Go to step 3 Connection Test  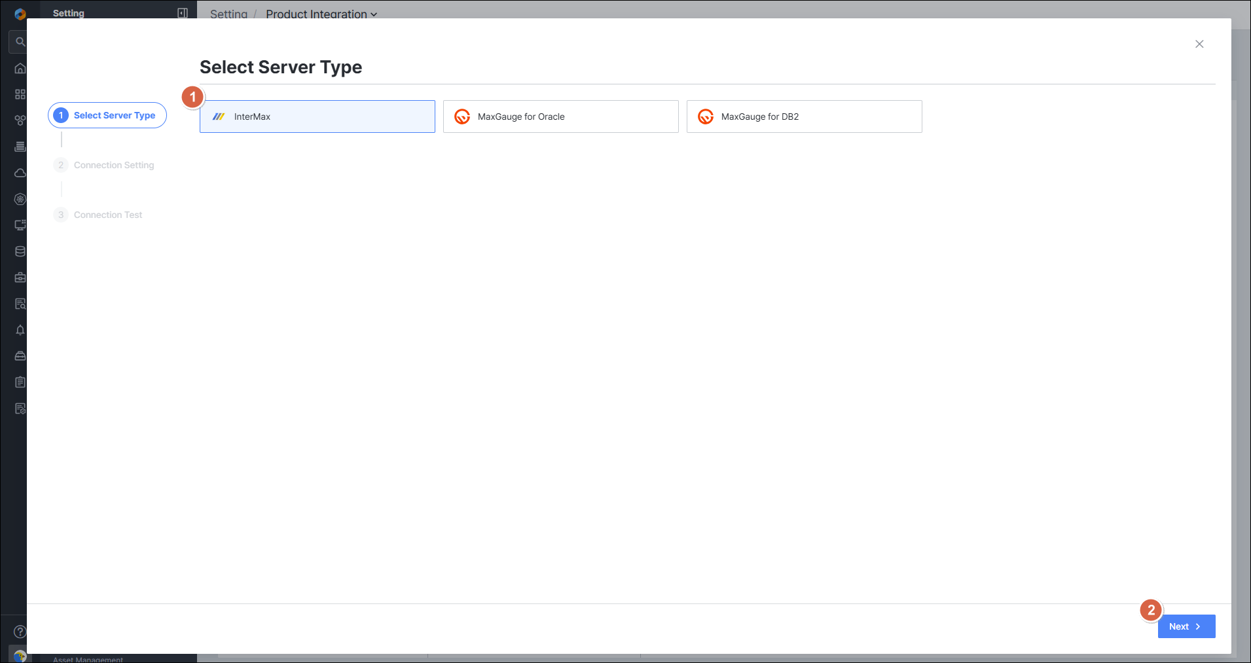click(98, 215)
